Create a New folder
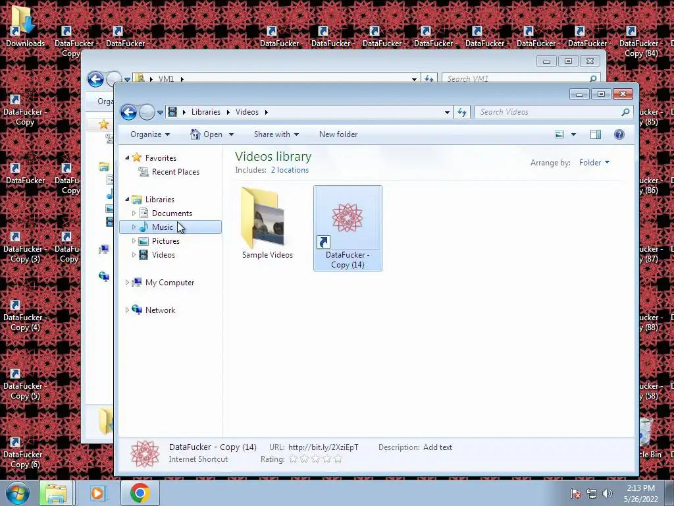674x506 pixels. pyautogui.click(x=338, y=134)
